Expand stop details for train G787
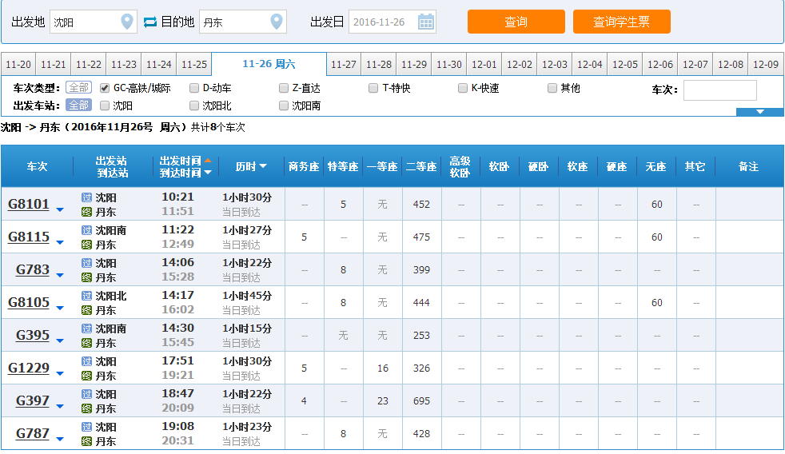Image resolution: width=785 pixels, height=454 pixels. (x=60, y=439)
